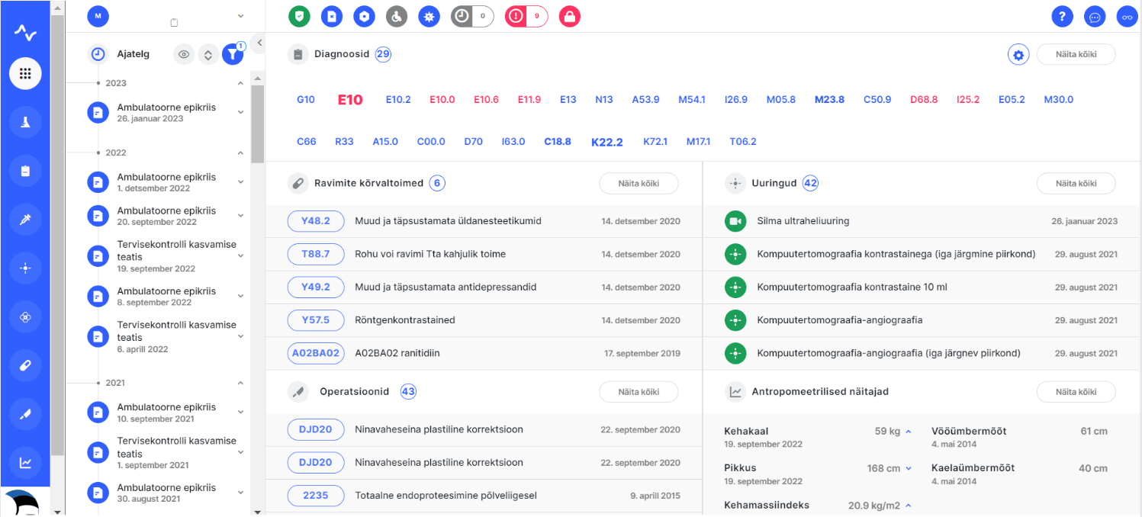Viewport: 1142px width, 517px height.
Task: Toggle the red alert counter showing 9
Action: tap(526, 16)
